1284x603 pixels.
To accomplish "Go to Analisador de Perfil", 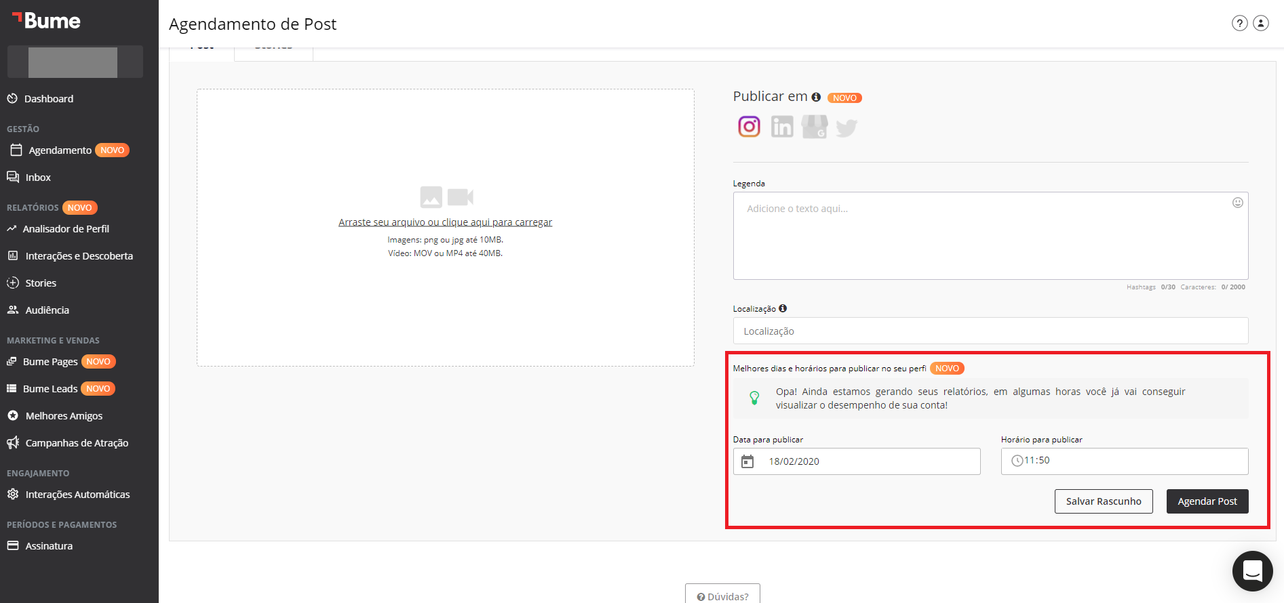I will (66, 229).
